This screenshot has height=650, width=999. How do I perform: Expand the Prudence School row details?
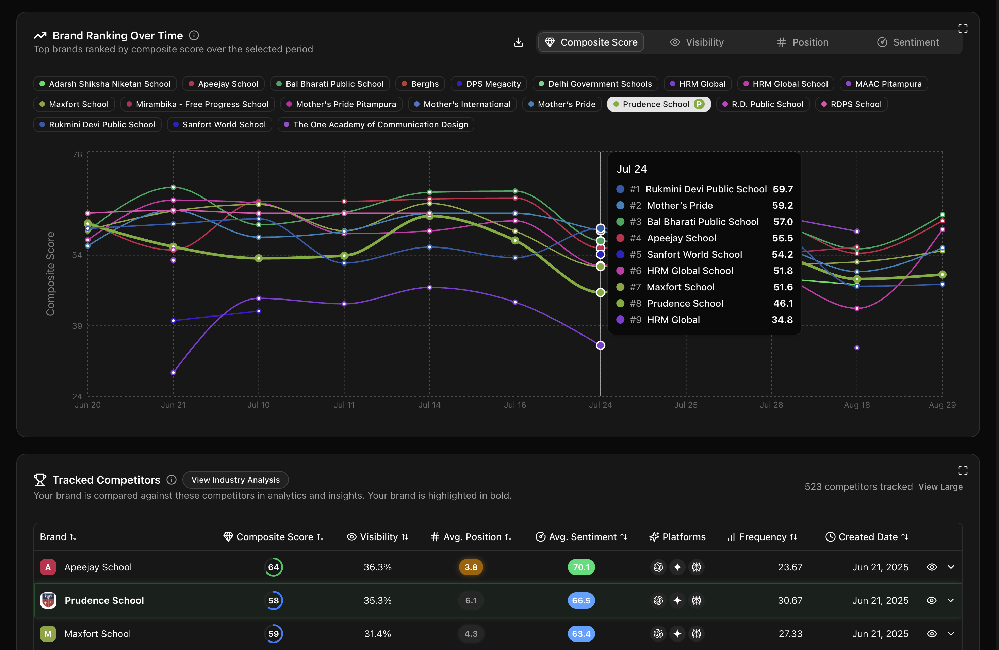click(951, 600)
